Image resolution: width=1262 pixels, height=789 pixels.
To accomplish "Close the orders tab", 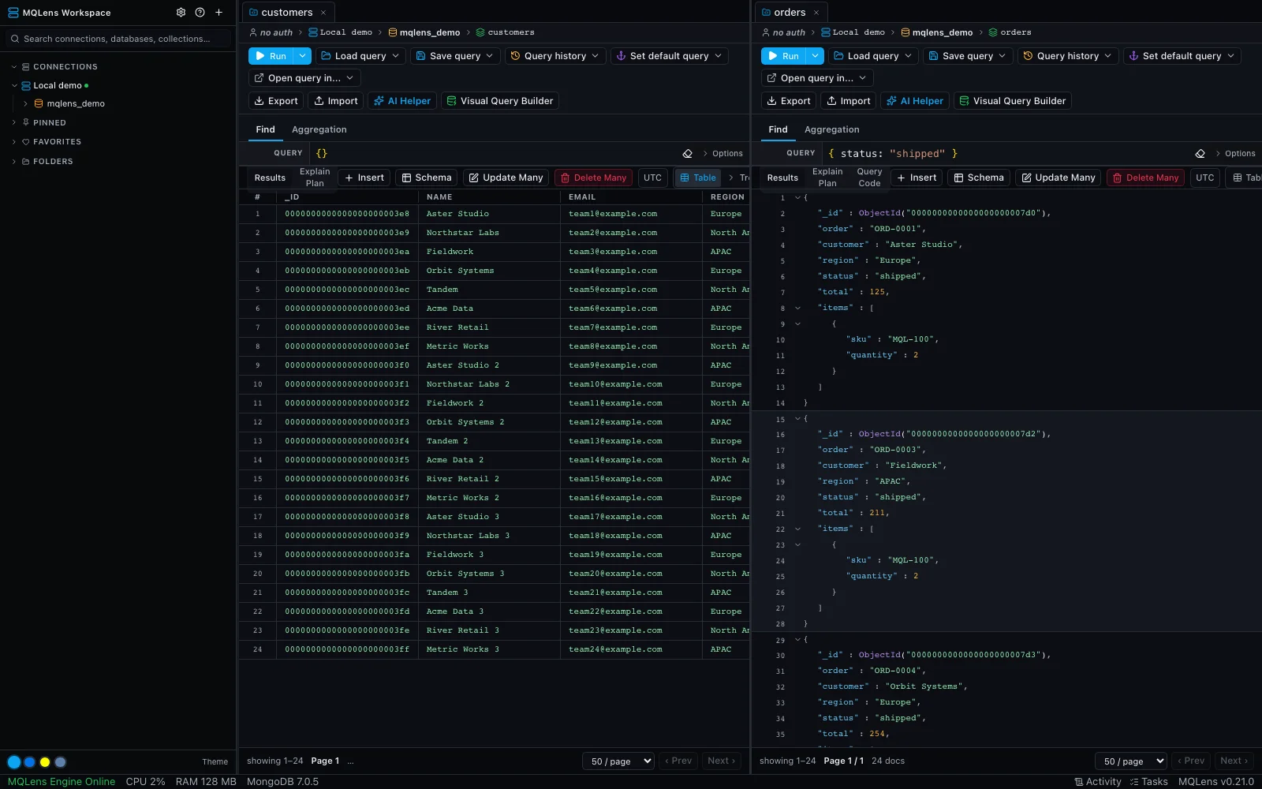I will pos(816,13).
